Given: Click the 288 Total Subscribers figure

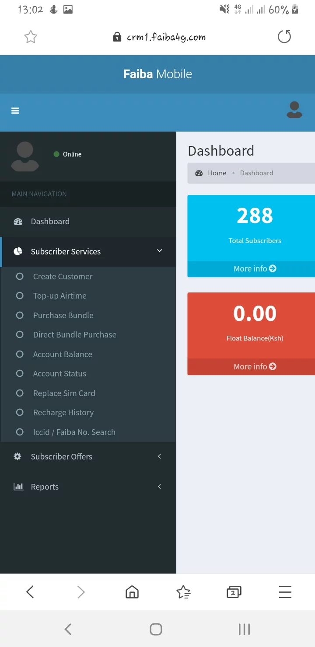Looking at the screenshot, I should tap(255, 216).
